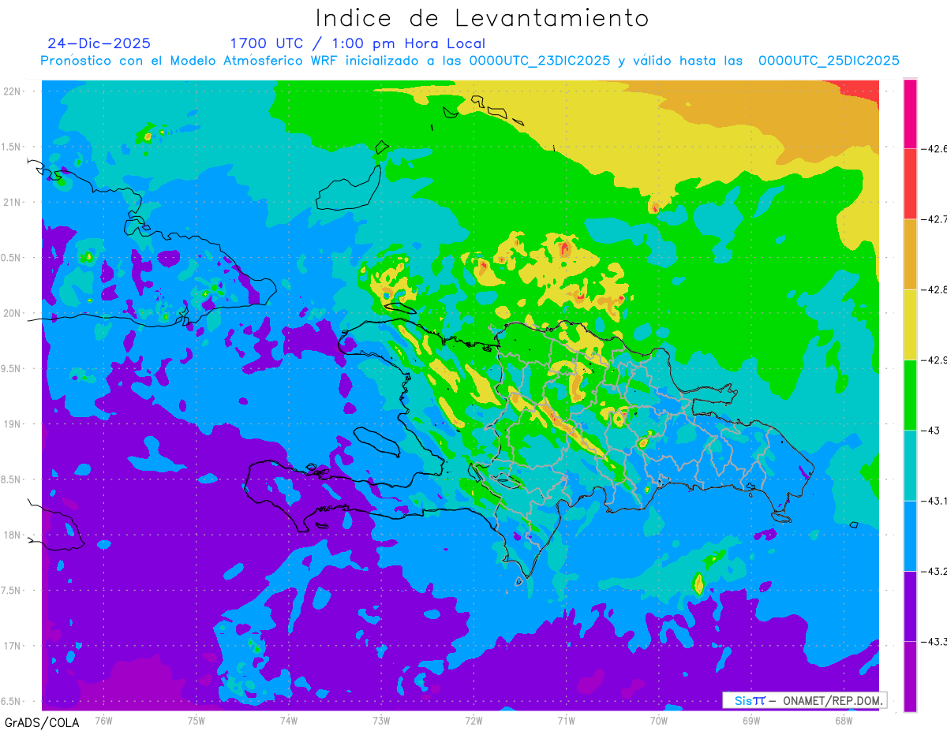Click the '72W' longitude label
Screen dimensions: 947x731
tap(473, 720)
